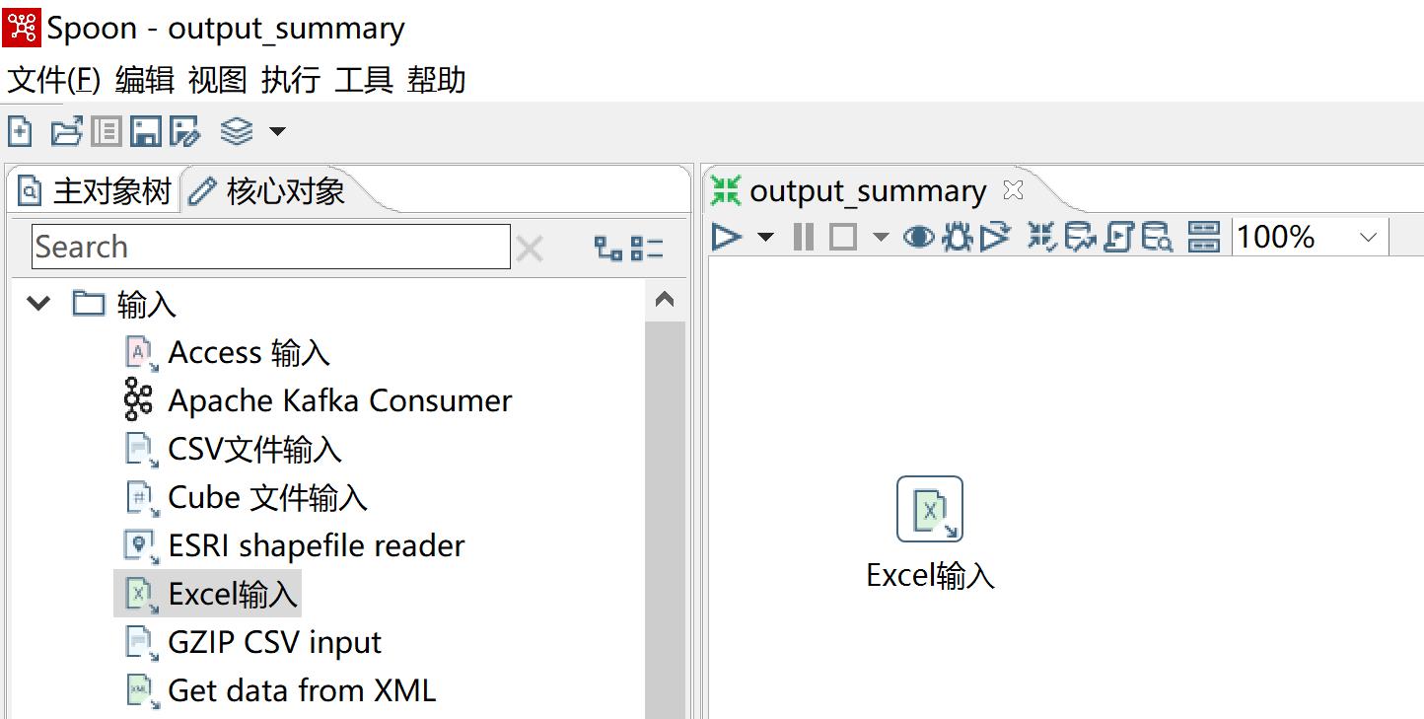Click the Excel输入 step icon on canvas
This screenshot has width=1424, height=719.
[x=930, y=509]
